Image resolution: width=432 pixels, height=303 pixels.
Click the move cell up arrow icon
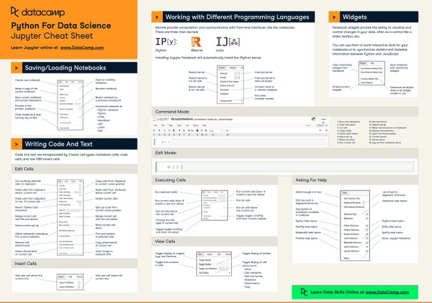pyautogui.click(x=179, y=131)
